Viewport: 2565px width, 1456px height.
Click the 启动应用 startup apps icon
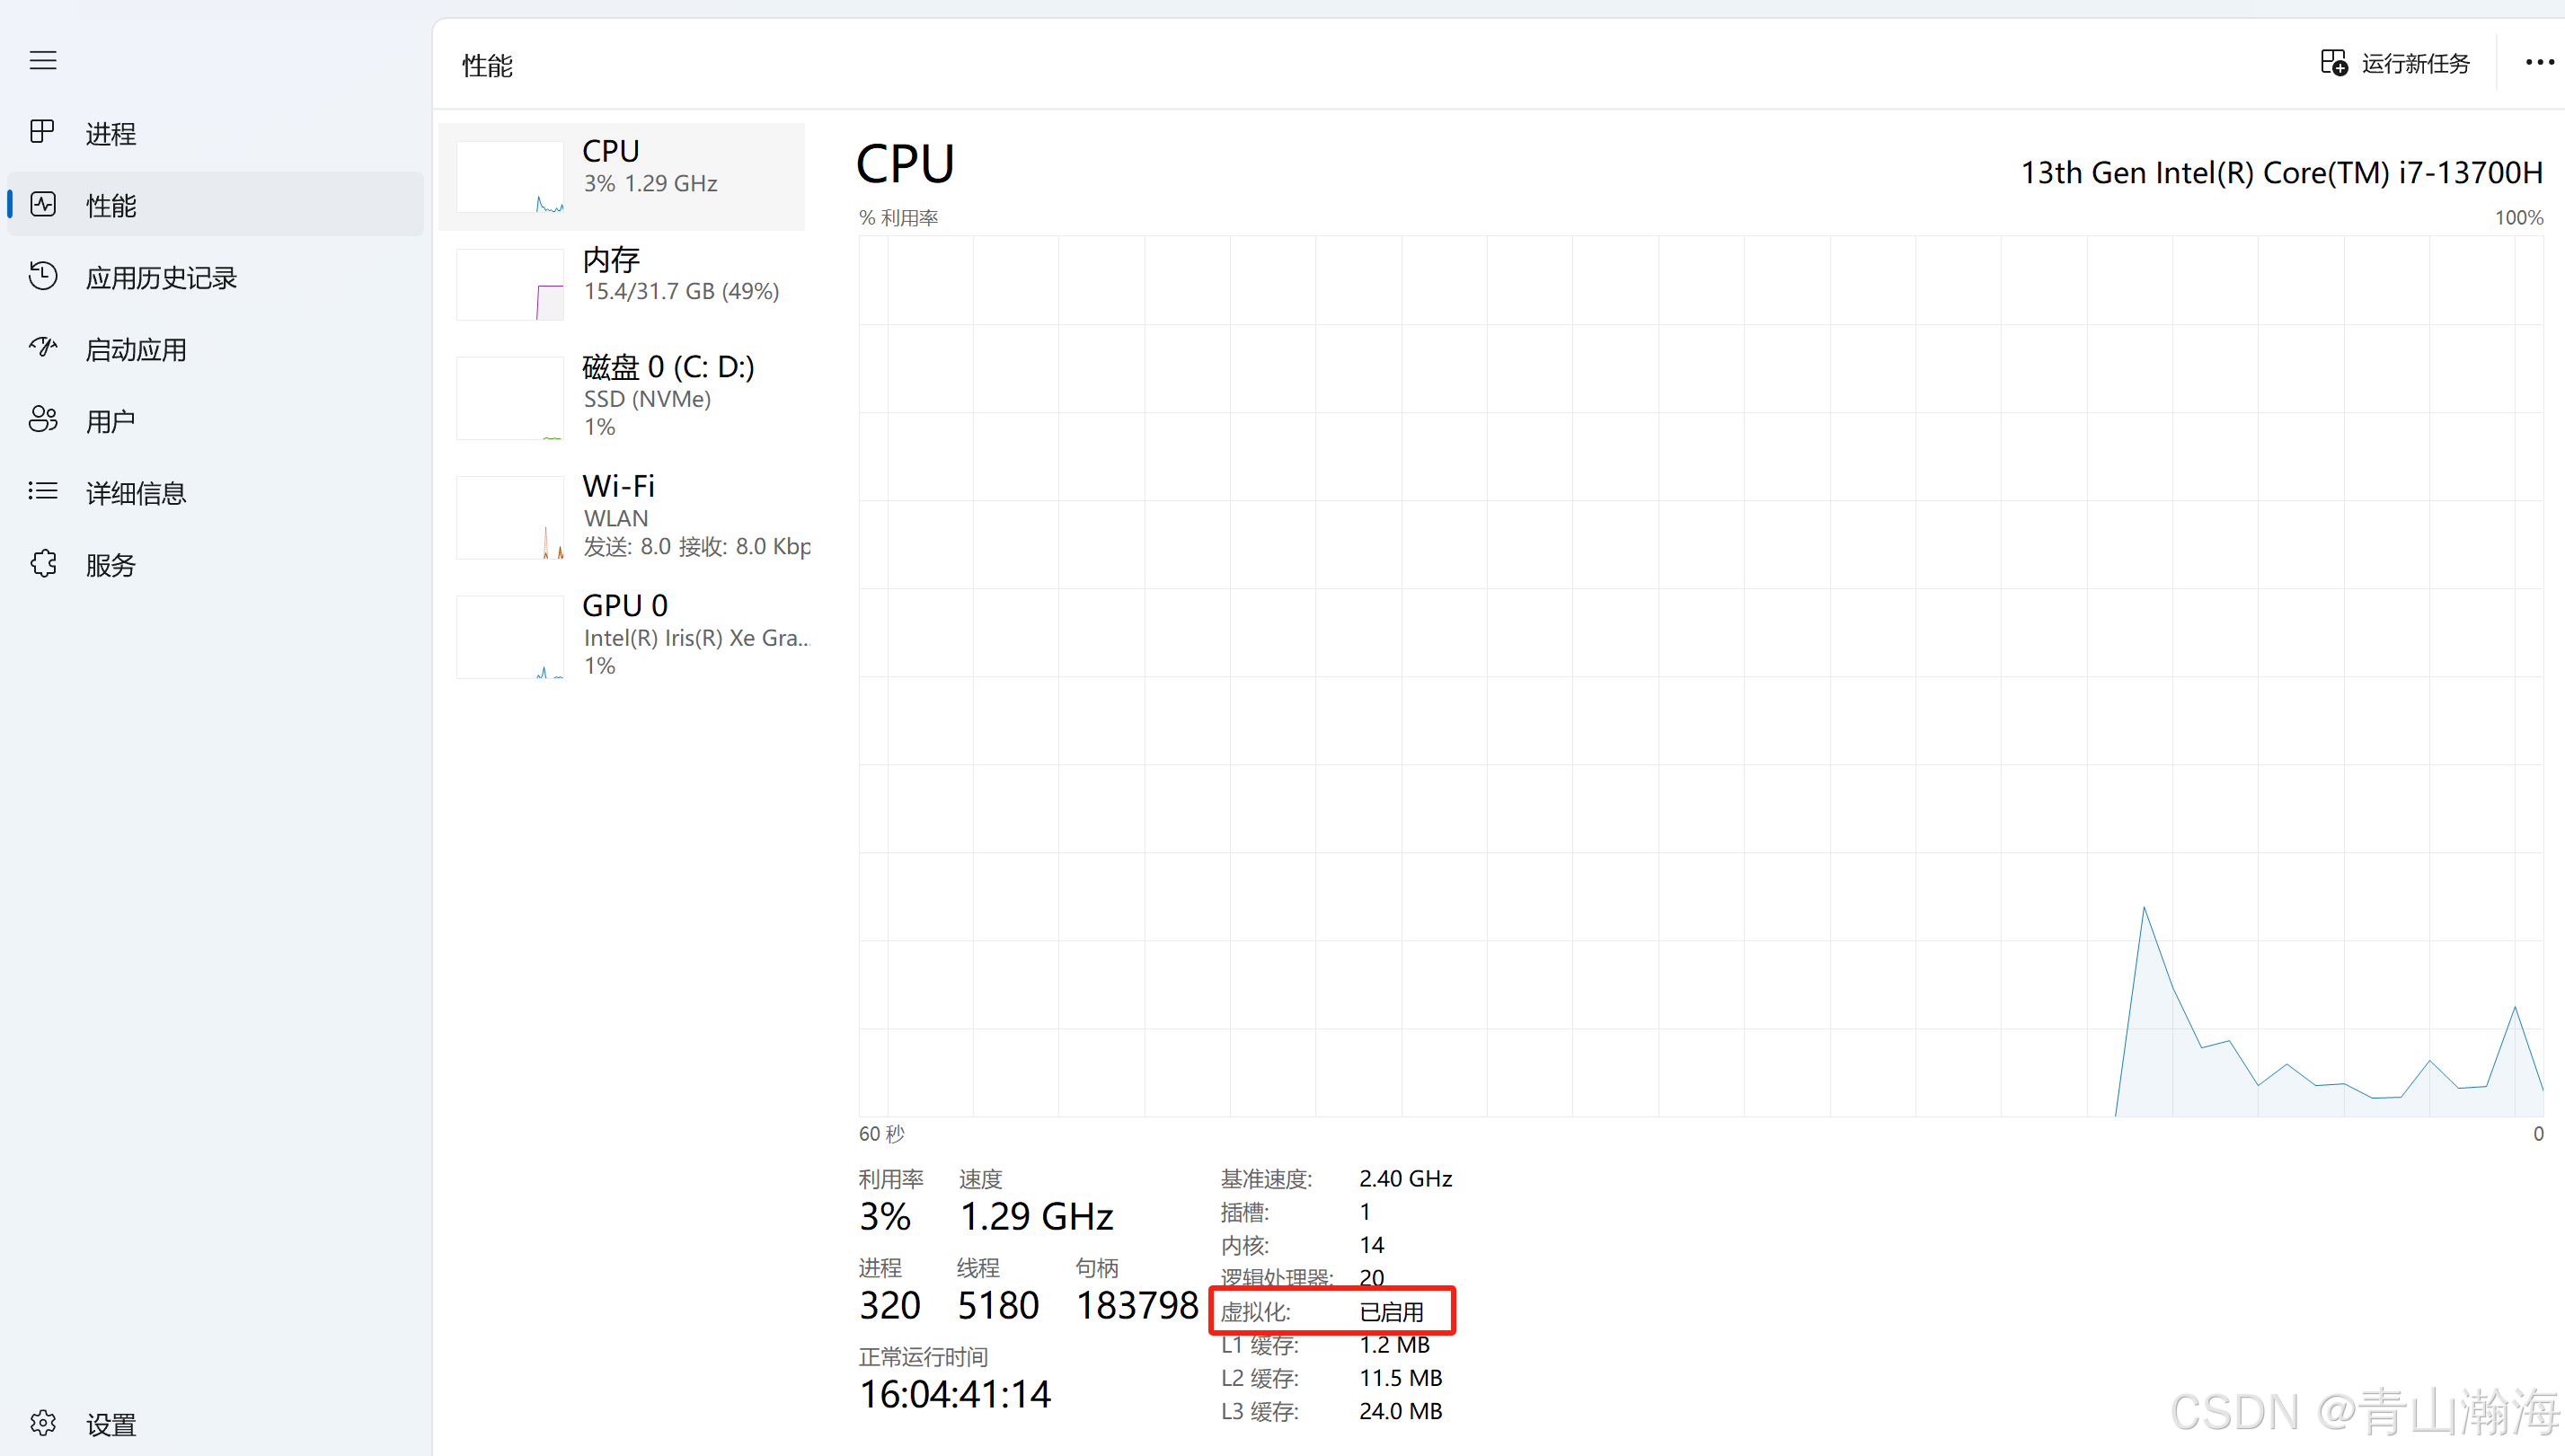[x=43, y=348]
